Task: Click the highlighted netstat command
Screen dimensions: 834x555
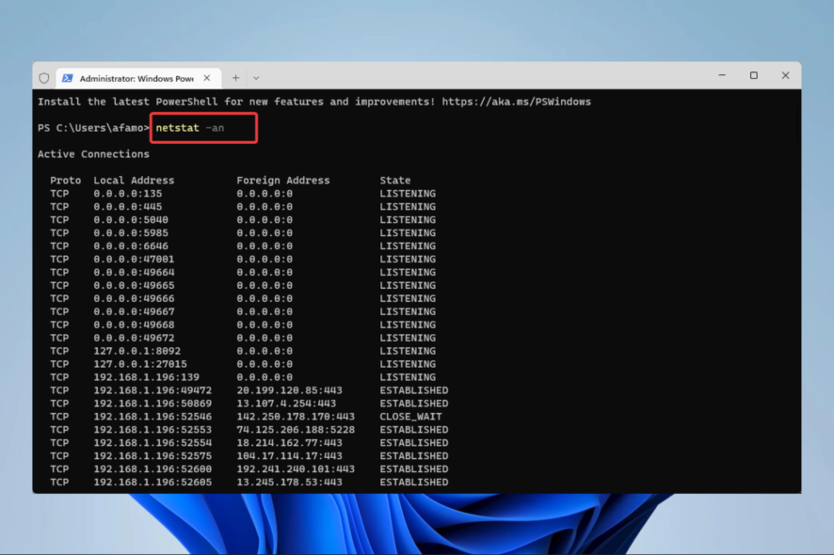Action: (176, 127)
